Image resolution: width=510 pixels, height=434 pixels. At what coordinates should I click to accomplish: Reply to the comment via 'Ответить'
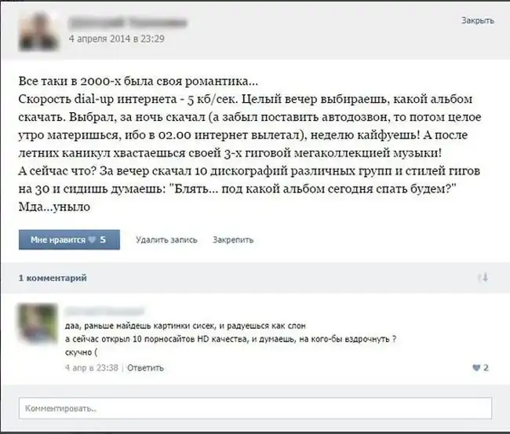point(145,368)
